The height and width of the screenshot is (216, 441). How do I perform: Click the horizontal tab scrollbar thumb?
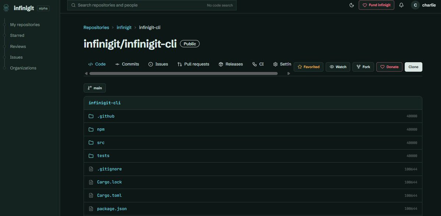click(184, 73)
